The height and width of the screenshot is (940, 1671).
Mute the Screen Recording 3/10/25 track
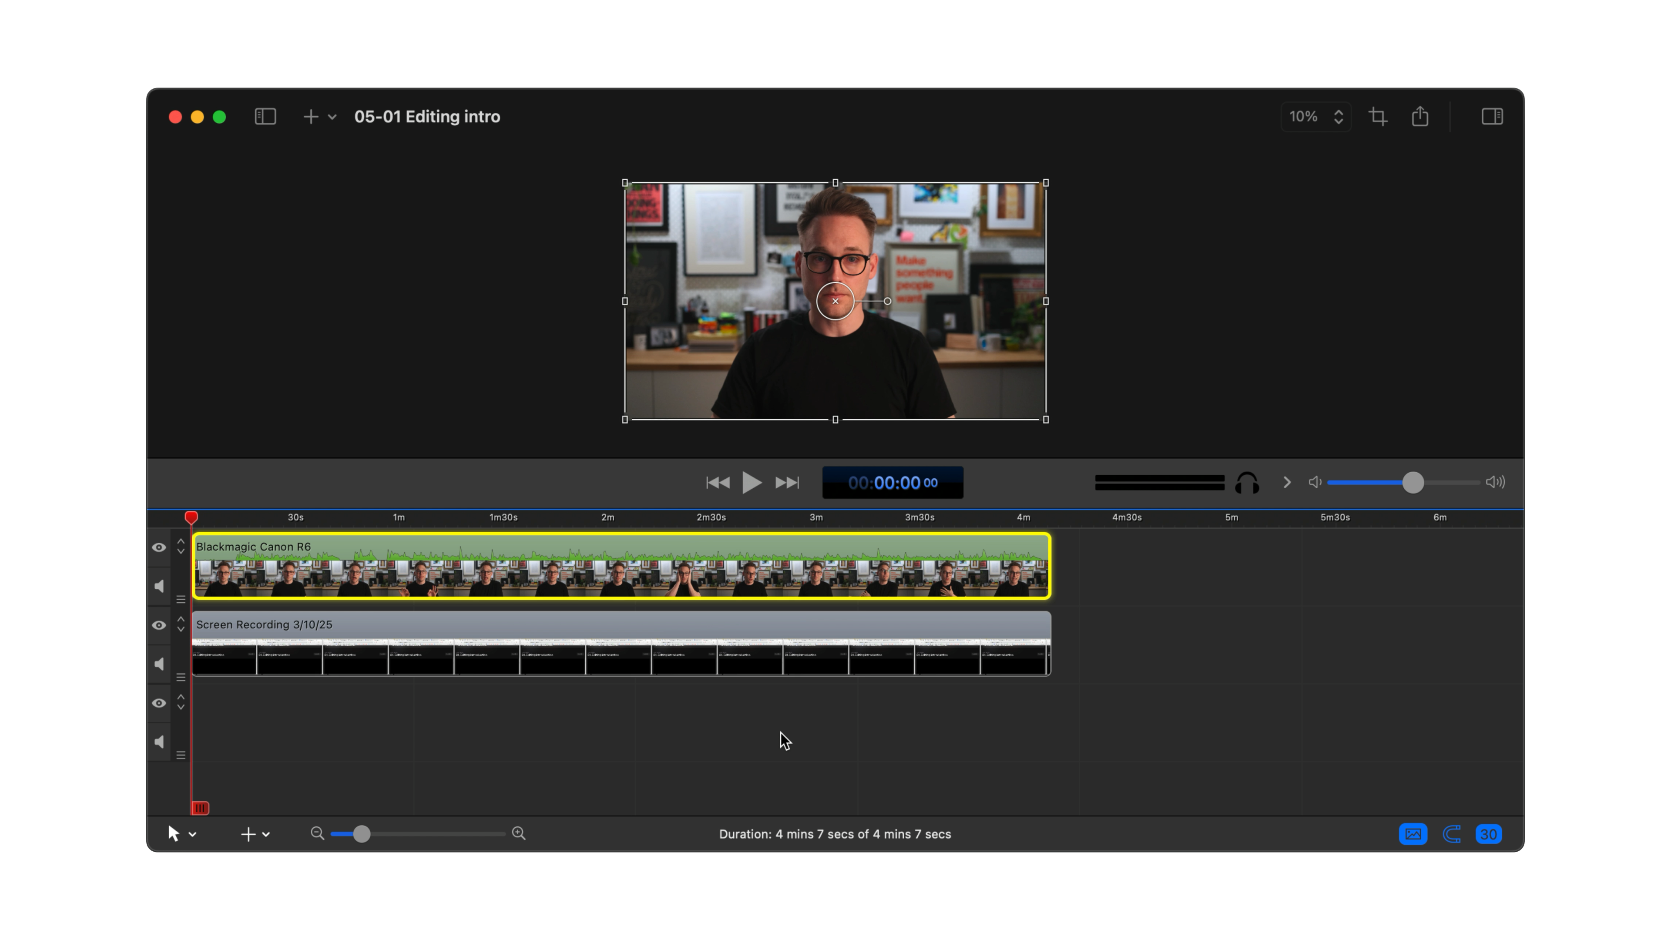158,664
